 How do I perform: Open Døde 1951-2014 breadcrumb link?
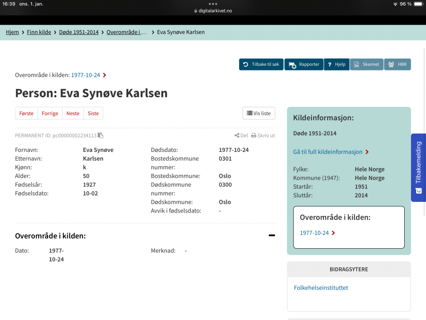tap(79, 32)
